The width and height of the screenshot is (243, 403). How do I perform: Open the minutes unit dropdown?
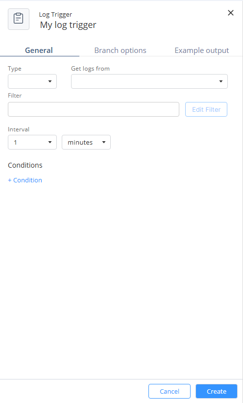pyautogui.click(x=86, y=142)
